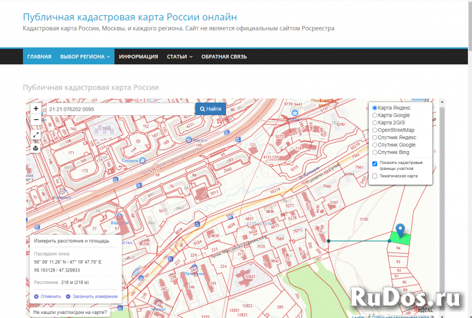Click the Найти search button
Image resolution: width=472 pixels, height=318 pixels.
pyautogui.click(x=211, y=109)
